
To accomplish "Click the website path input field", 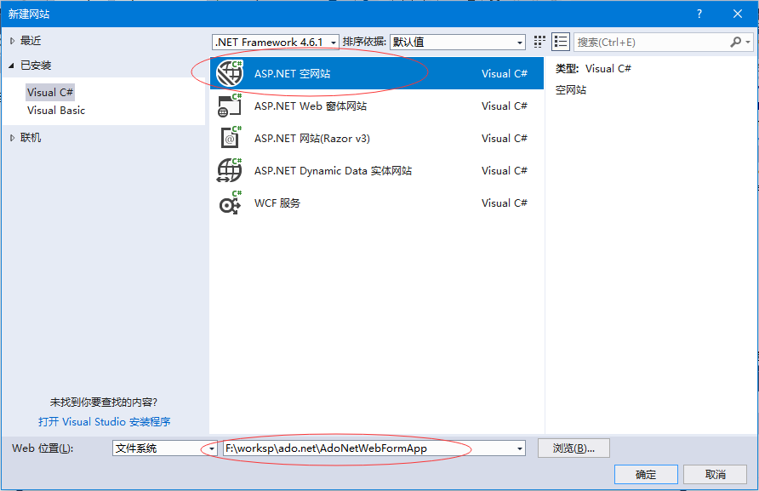I will coord(366,448).
